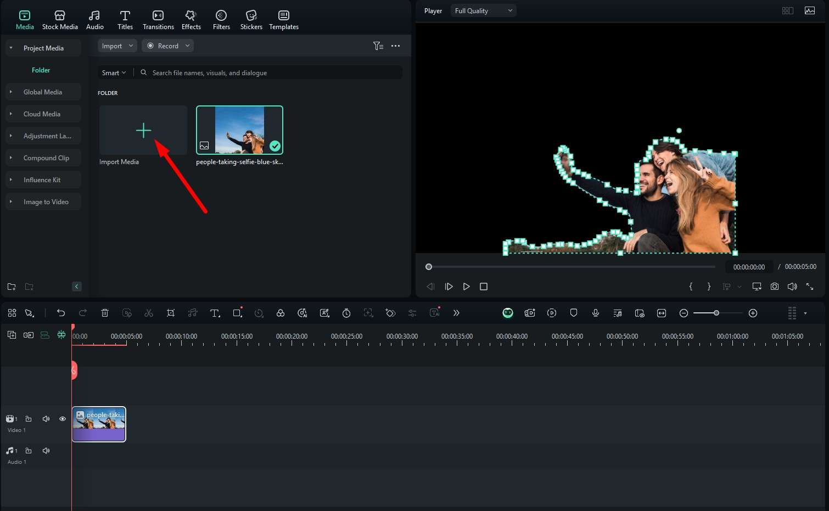Click the Undo button in the timeline toolbar
829x511 pixels.
click(x=61, y=313)
